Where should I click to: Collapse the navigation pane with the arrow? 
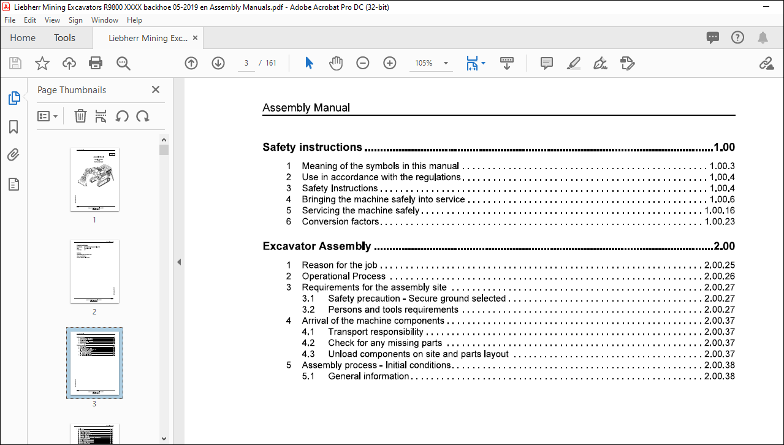point(179,262)
